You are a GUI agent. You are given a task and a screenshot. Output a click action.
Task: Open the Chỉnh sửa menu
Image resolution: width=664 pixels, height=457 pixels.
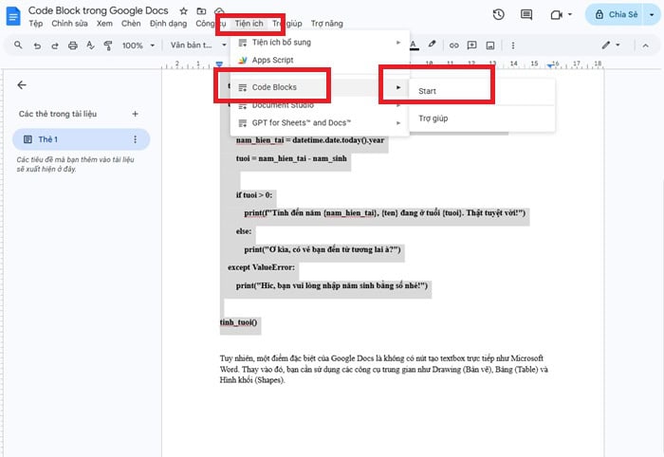(69, 24)
